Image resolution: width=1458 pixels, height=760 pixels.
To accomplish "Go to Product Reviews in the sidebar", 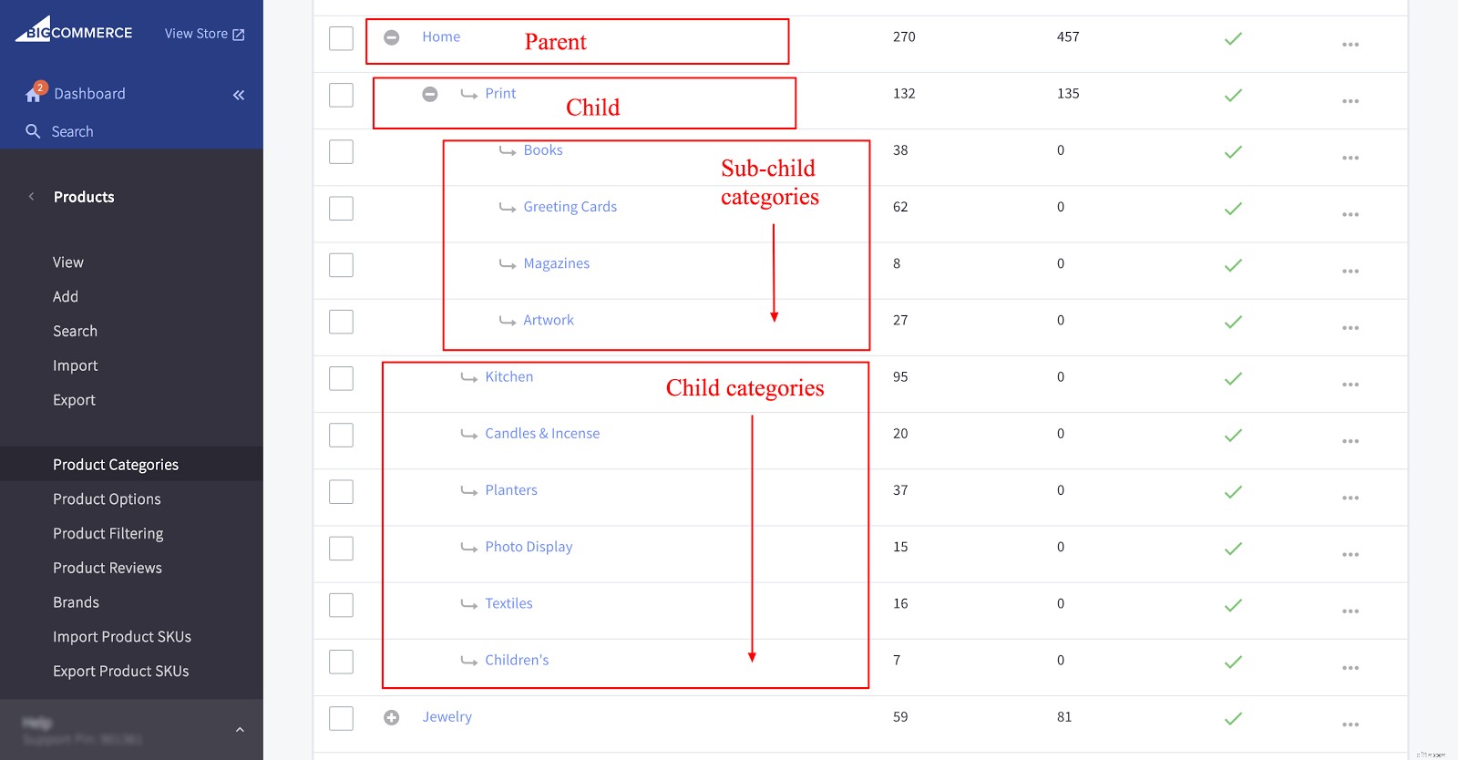I will 107,567.
